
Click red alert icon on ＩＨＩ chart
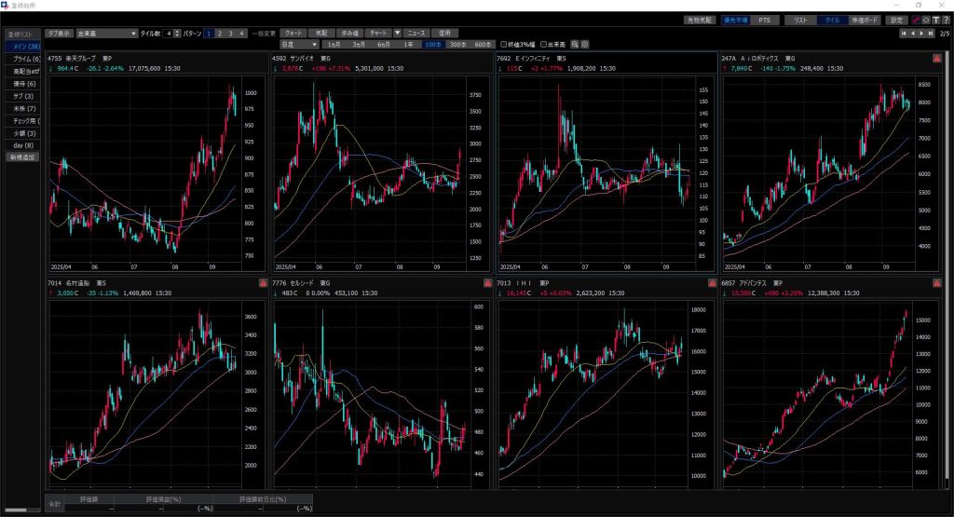[711, 281]
